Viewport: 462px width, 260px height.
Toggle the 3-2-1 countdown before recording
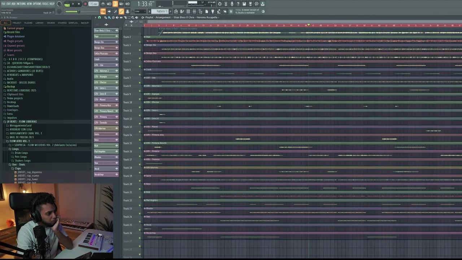point(115,4)
